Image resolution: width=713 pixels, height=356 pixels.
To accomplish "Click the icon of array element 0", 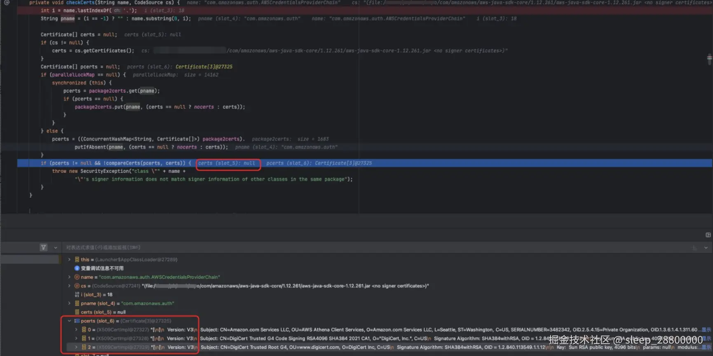I will click(x=84, y=330).
